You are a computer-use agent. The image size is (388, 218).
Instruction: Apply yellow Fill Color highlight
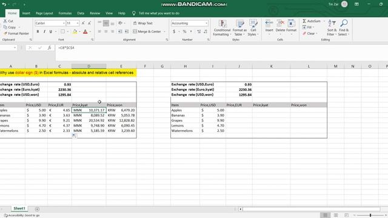(x=75, y=31)
